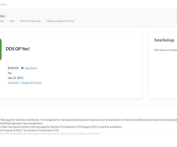Select Kick Your Apps, Inc. publisher in header
This screenshot has height=147, width=177.
pyautogui.click(x=30, y=21)
